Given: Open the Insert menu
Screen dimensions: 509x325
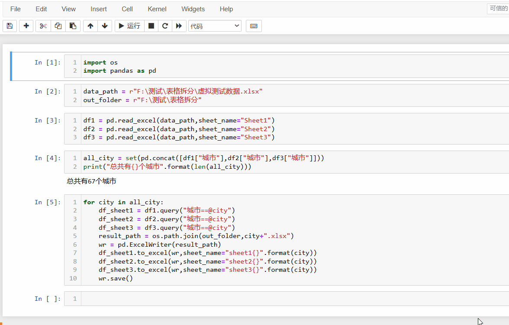Looking at the screenshot, I should [x=99, y=9].
